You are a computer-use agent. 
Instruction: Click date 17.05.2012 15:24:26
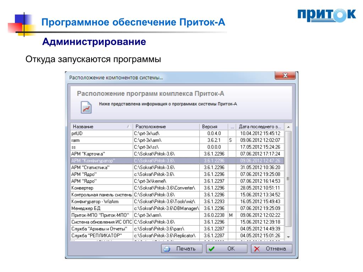[x=260, y=147]
